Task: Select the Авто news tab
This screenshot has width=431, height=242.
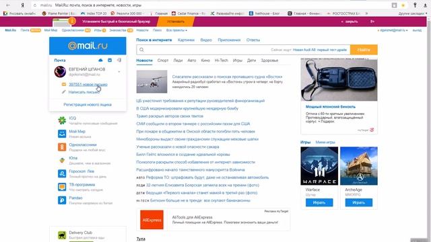Action: [x=191, y=61]
